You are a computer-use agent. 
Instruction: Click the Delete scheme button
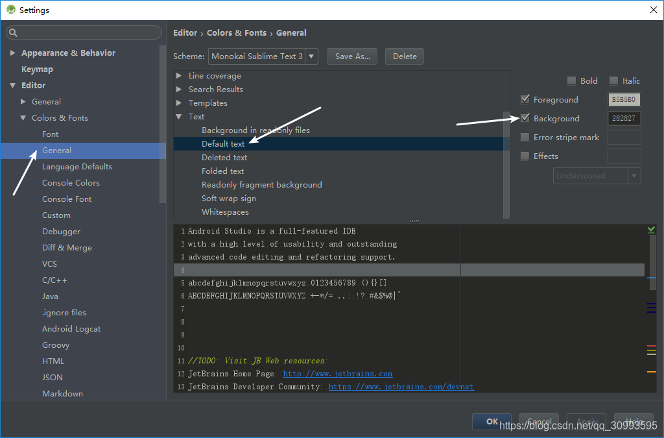coord(405,56)
